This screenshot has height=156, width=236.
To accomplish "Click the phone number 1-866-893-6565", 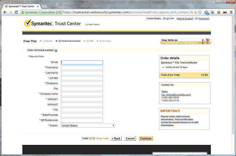I will click(x=170, y=98).
